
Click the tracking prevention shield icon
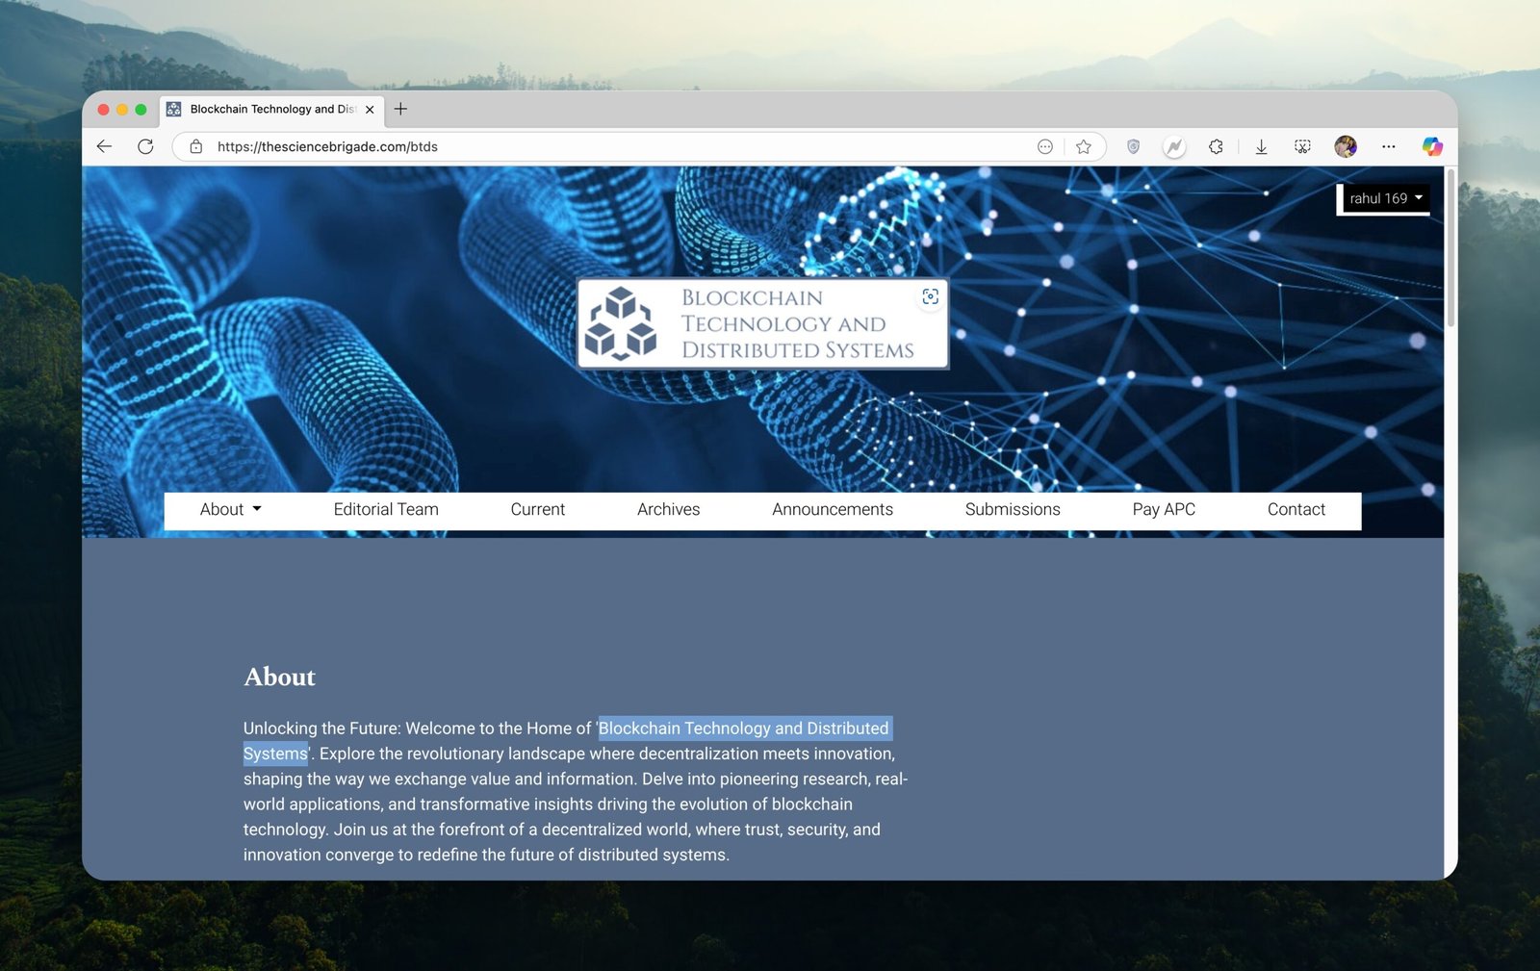click(1133, 146)
